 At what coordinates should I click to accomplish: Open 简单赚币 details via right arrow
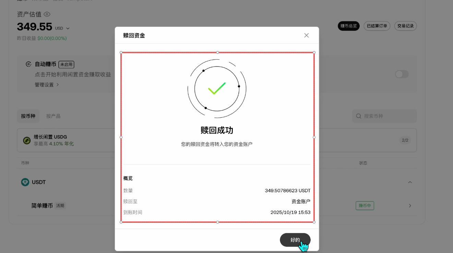pos(410,205)
